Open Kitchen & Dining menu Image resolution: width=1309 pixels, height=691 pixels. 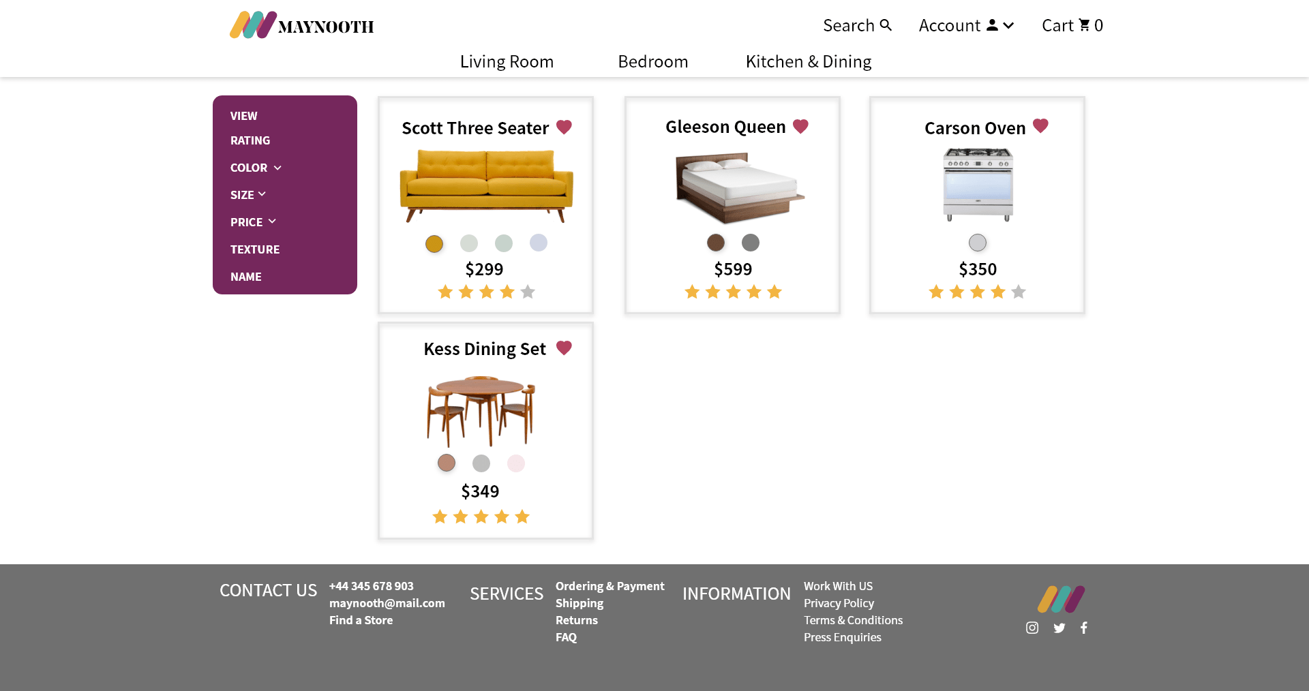pyautogui.click(x=809, y=61)
